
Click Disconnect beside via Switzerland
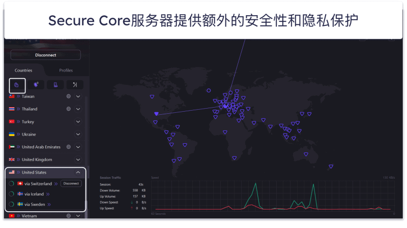pyautogui.click(x=71, y=183)
